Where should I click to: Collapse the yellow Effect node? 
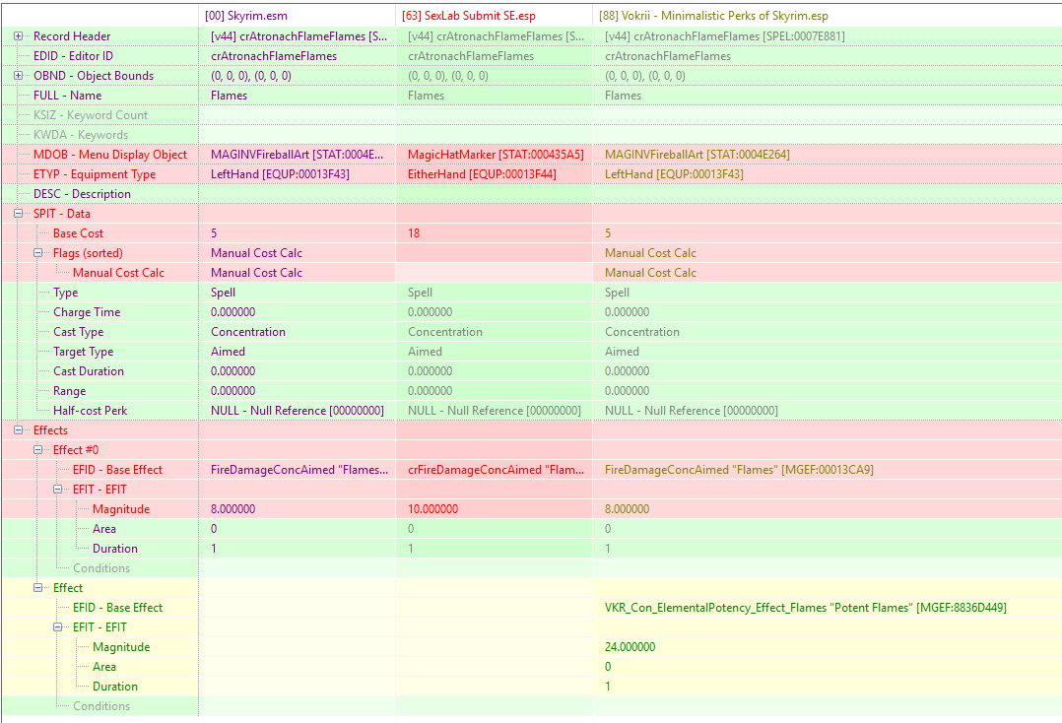(37, 588)
